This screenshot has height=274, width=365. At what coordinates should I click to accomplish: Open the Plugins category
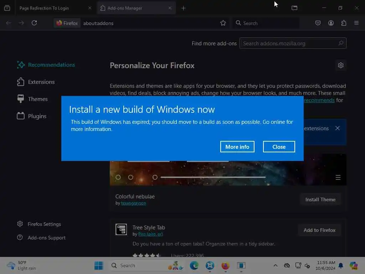coord(32,116)
